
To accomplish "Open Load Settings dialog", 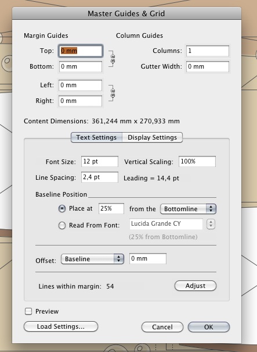I will (61, 326).
